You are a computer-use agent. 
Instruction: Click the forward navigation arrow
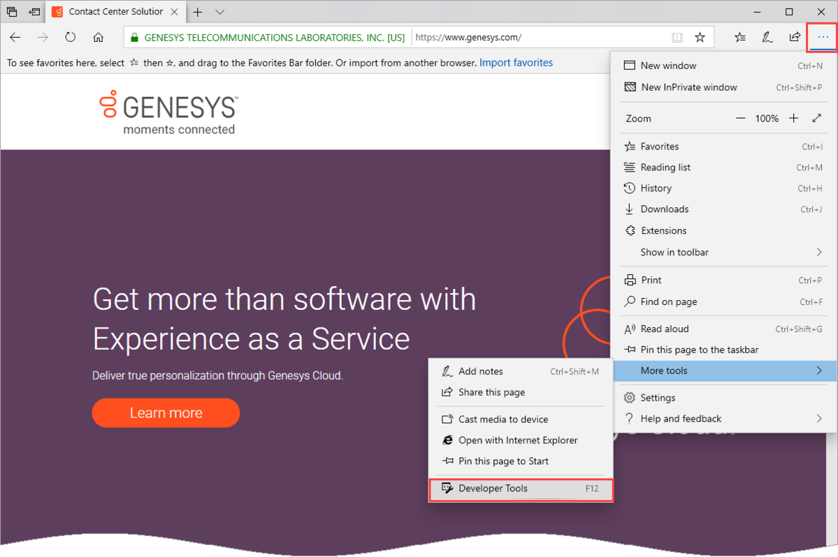[x=43, y=38]
